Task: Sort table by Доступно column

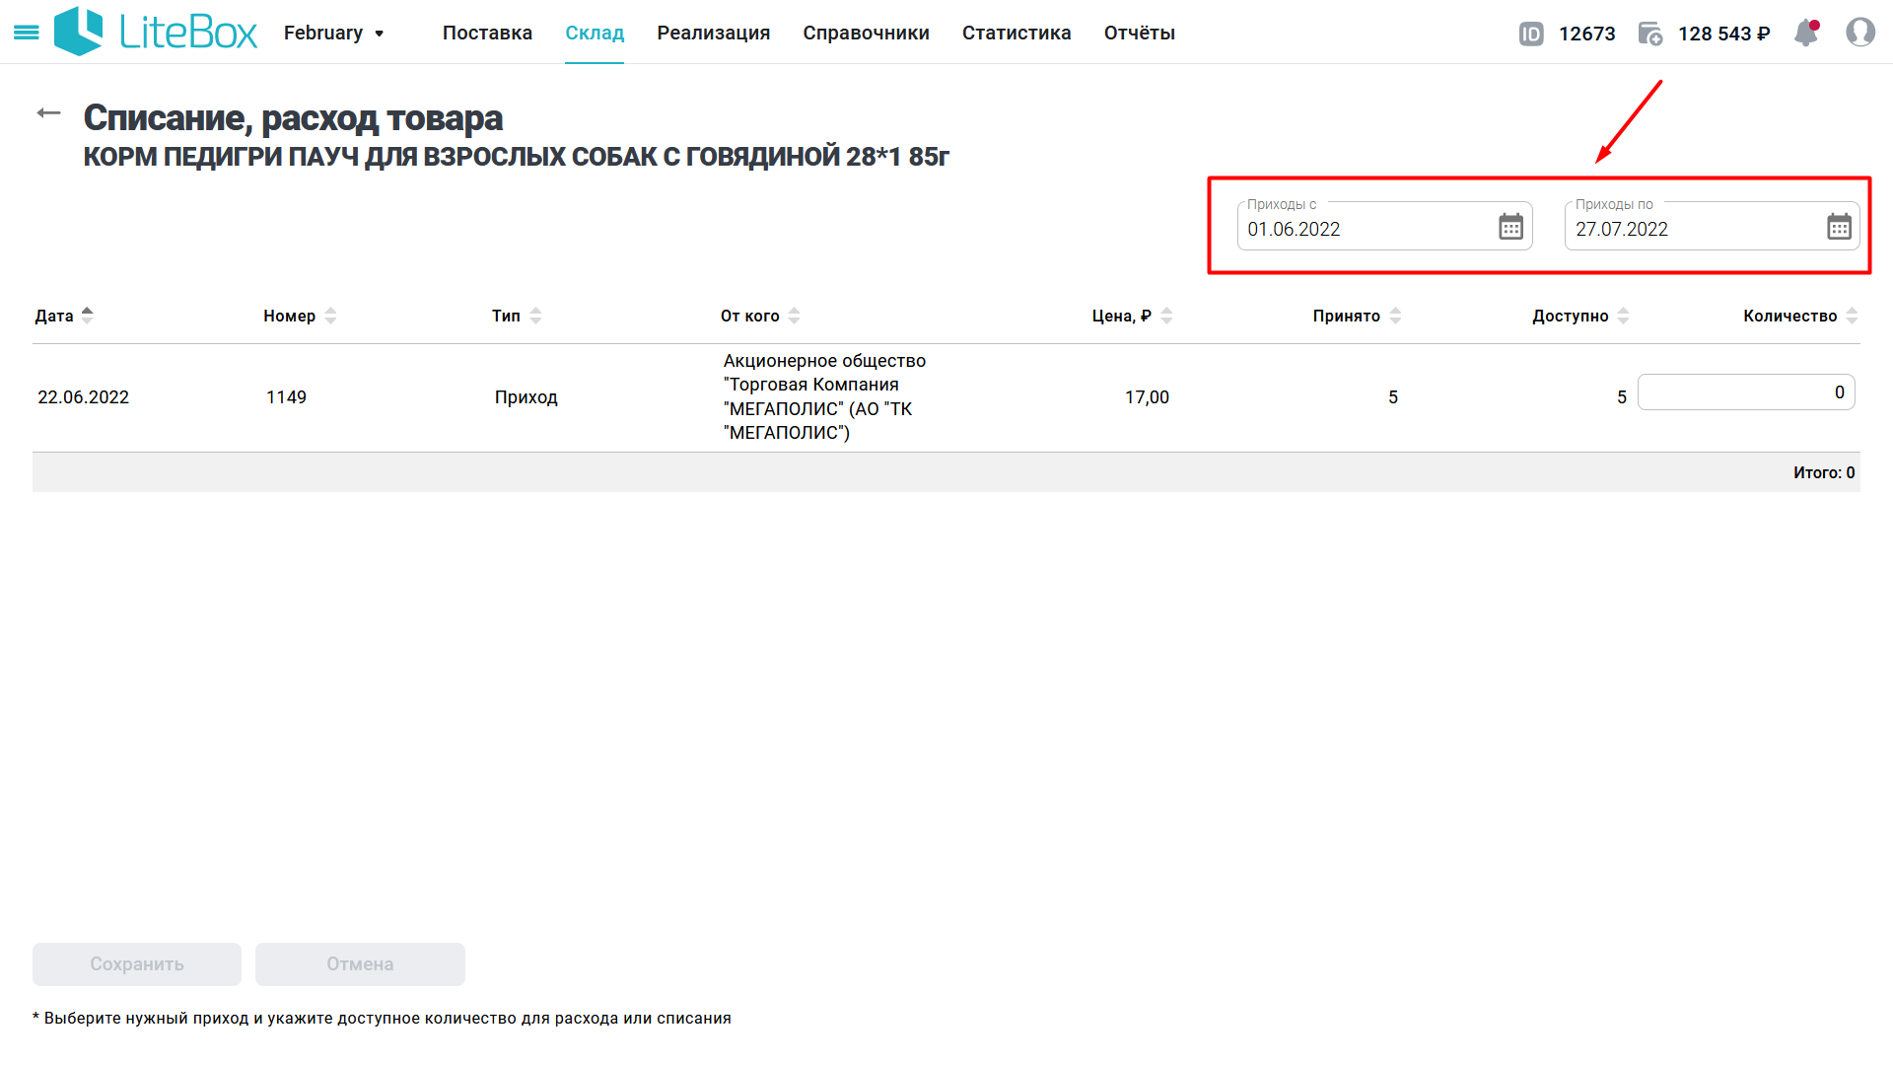Action: (x=1580, y=316)
